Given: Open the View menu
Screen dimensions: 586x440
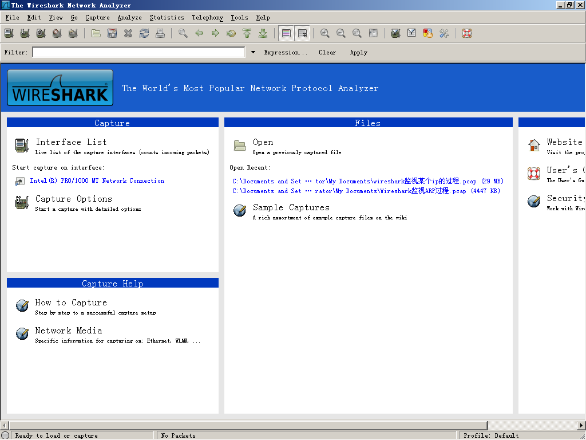Looking at the screenshot, I should 56,18.
